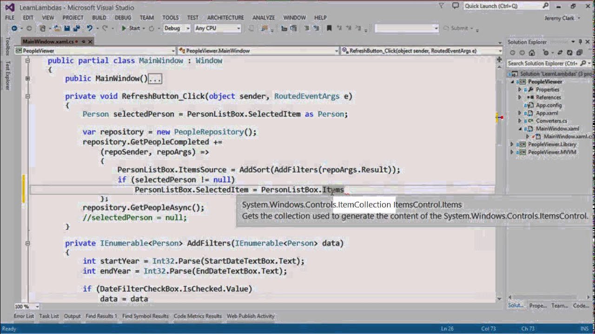Click in the Quick Launch search box
Screen dimensions: 595x334
[x=505, y=6]
